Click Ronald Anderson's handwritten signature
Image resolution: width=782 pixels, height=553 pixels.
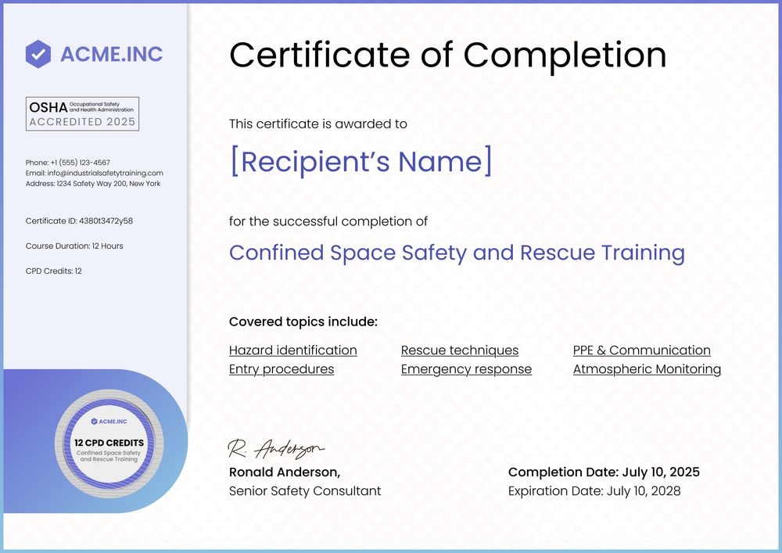(x=276, y=445)
